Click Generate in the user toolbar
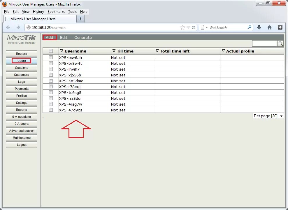288x210 pixels. click(83, 37)
